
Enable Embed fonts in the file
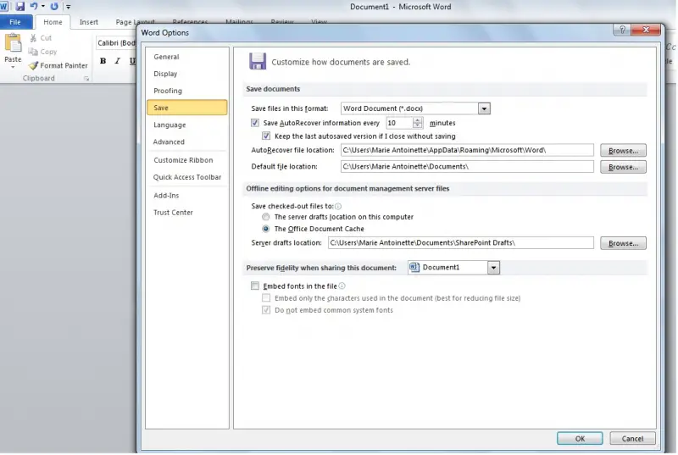point(255,286)
